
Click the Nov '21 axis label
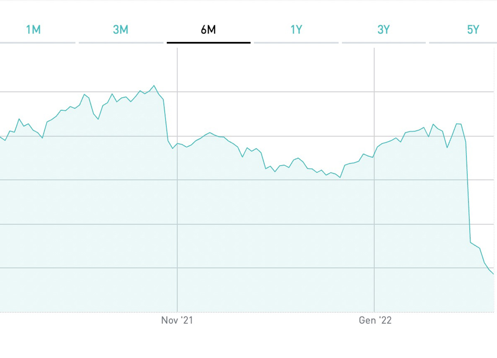177,320
